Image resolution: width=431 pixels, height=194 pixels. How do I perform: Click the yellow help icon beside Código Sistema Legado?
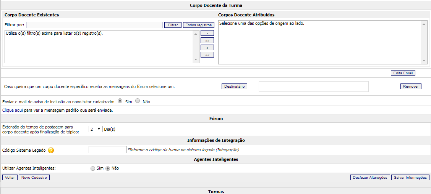(x=51, y=150)
